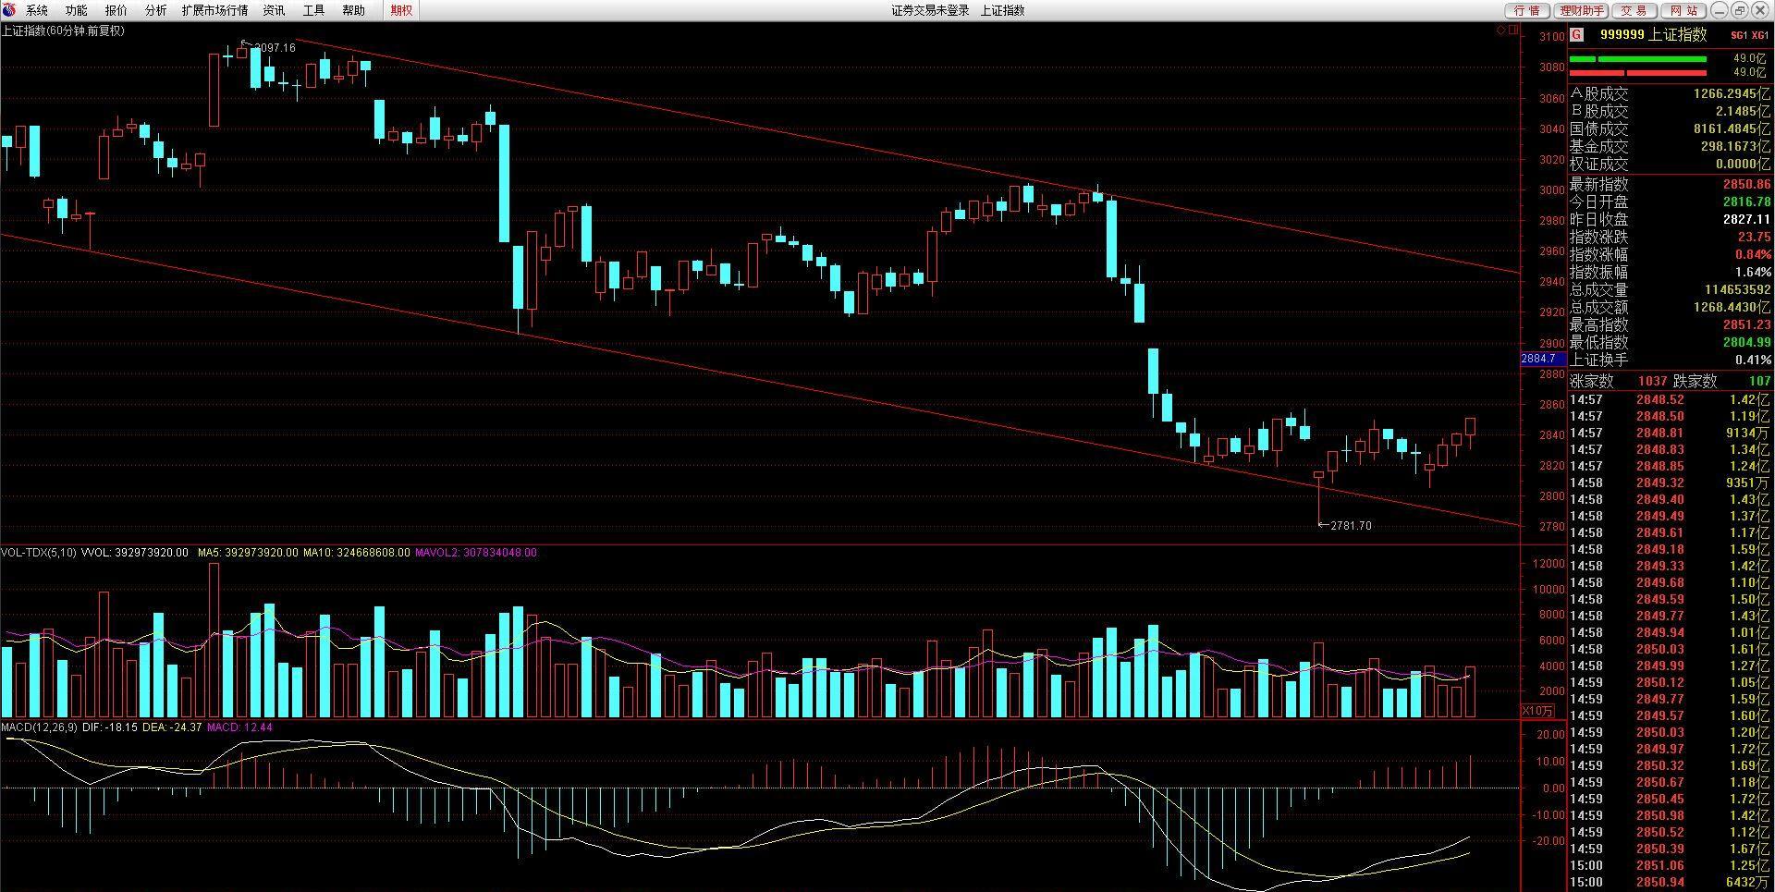This screenshot has height=892, width=1775.
Task: Restore down the application window
Action: coord(1739,10)
